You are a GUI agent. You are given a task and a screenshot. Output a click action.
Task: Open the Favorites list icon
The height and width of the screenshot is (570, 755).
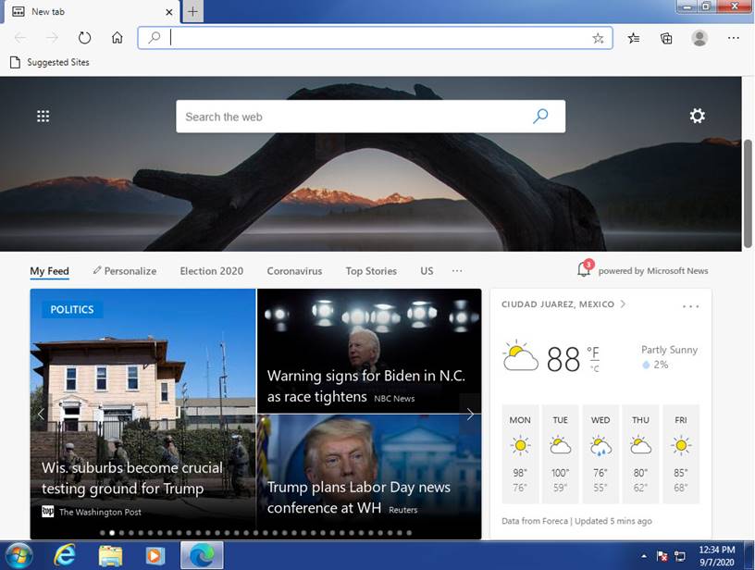point(634,38)
